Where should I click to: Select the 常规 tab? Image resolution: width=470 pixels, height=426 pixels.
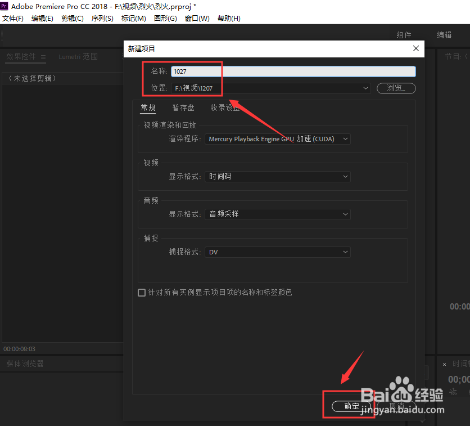(x=148, y=107)
